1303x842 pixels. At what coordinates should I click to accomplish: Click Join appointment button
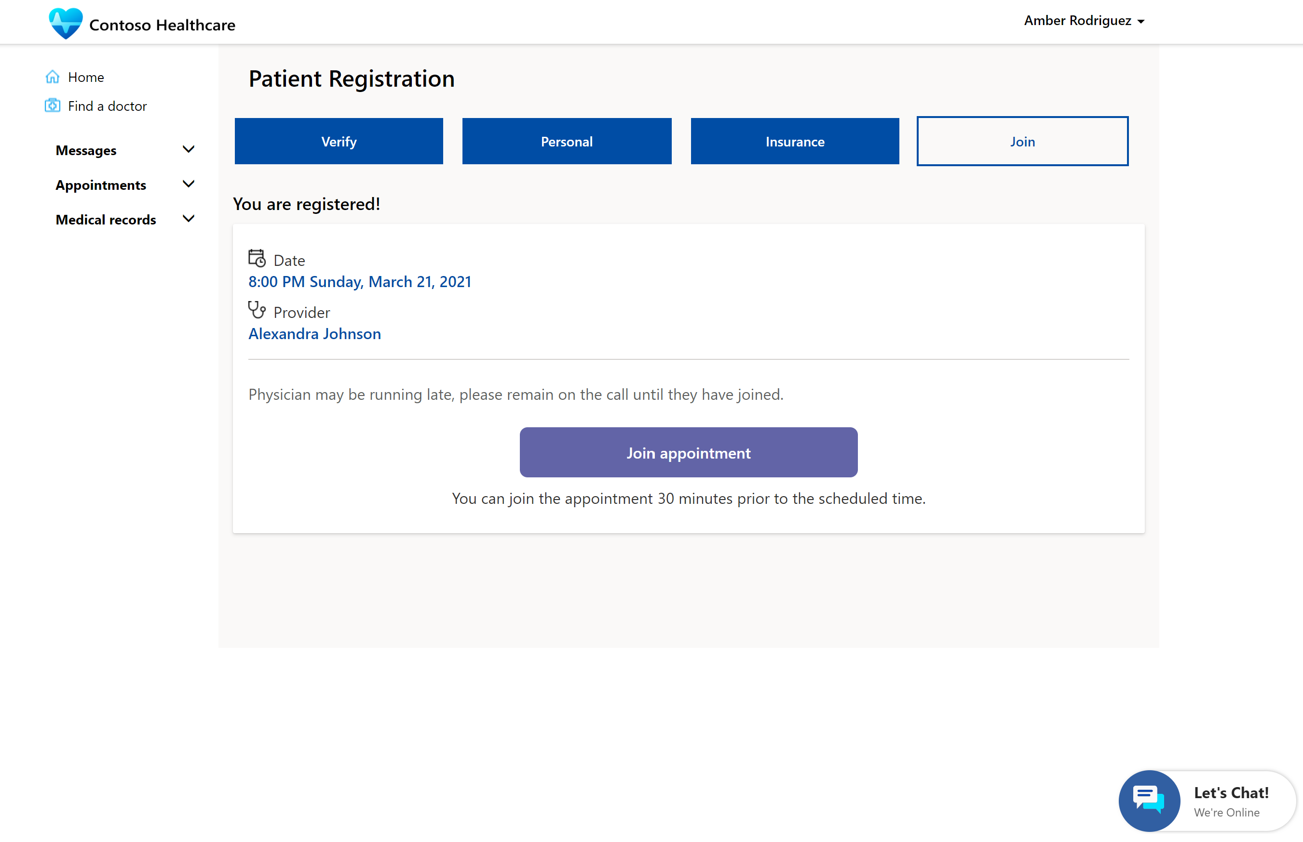(688, 451)
